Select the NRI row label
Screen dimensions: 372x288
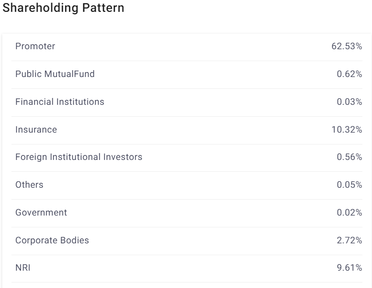[23, 268]
